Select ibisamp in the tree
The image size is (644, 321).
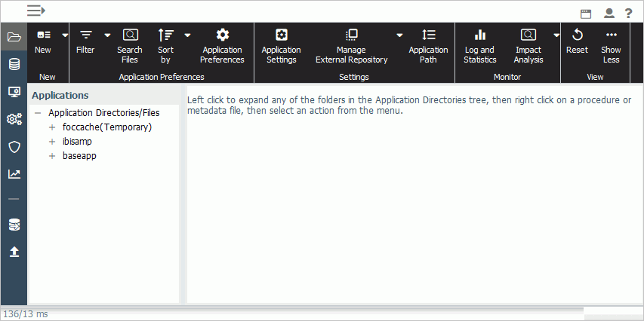pos(77,142)
